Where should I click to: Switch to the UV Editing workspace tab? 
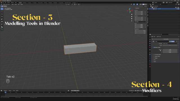(x=34, y=3)
